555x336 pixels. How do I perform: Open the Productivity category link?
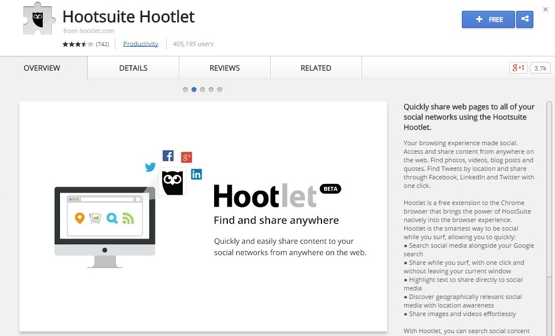(x=140, y=44)
